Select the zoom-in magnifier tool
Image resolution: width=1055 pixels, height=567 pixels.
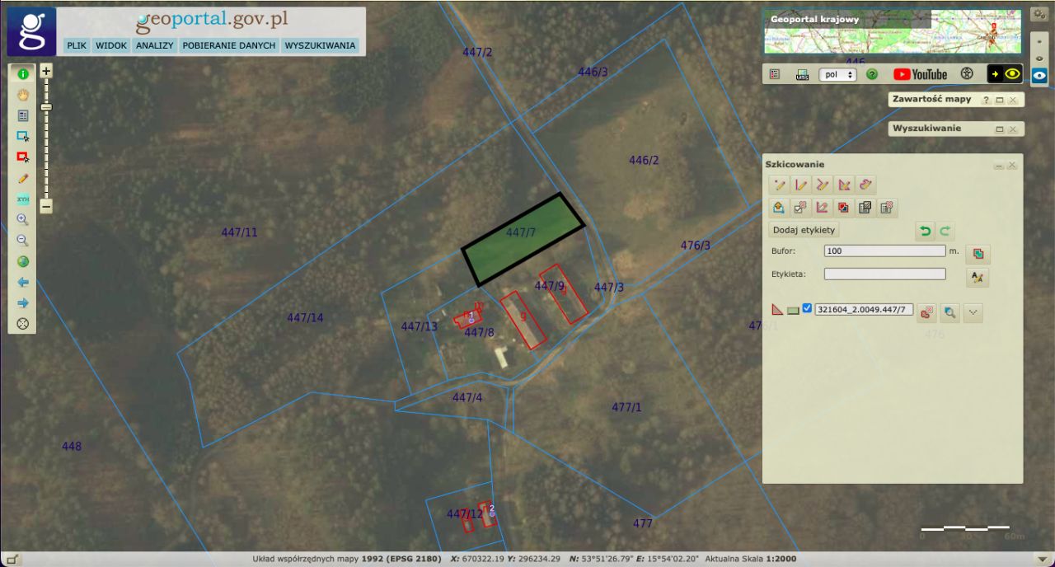pyautogui.click(x=23, y=220)
